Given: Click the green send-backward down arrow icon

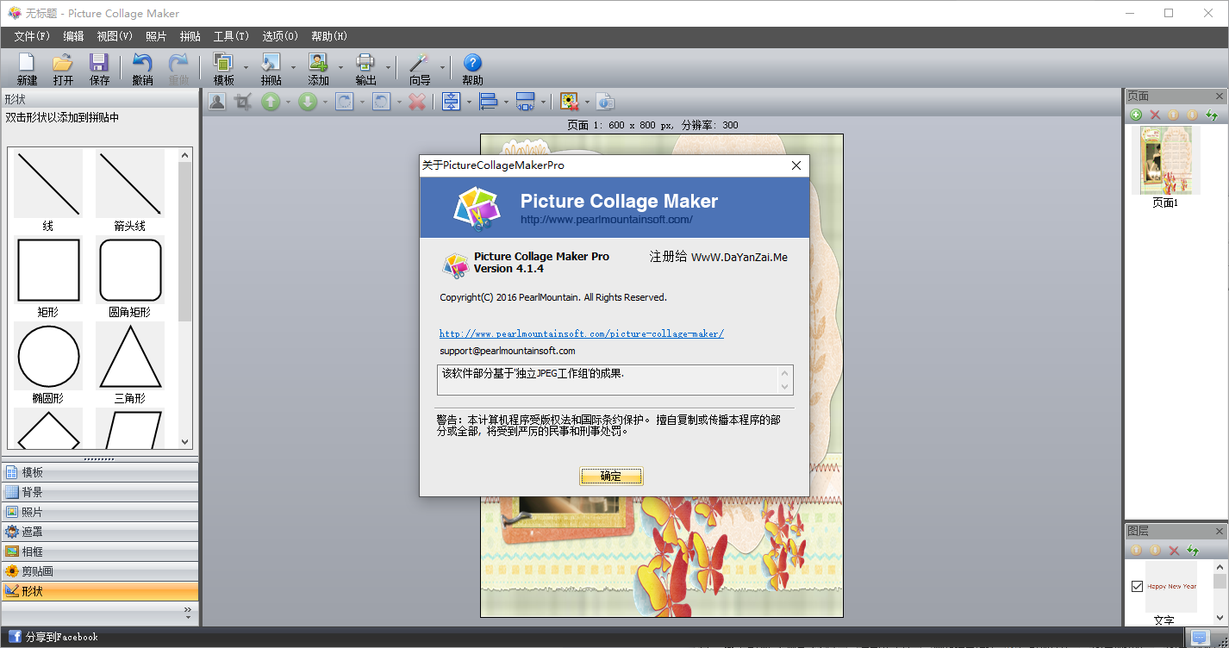Looking at the screenshot, I should point(308,102).
